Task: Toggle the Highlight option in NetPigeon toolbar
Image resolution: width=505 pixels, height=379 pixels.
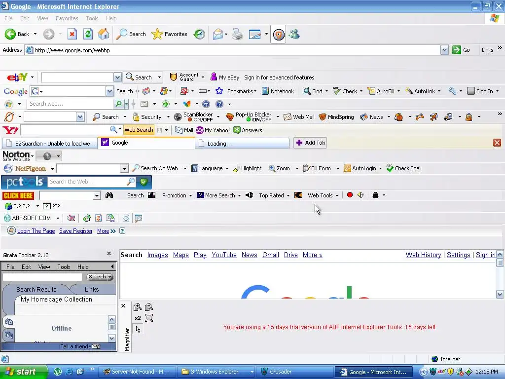Action: (247, 168)
